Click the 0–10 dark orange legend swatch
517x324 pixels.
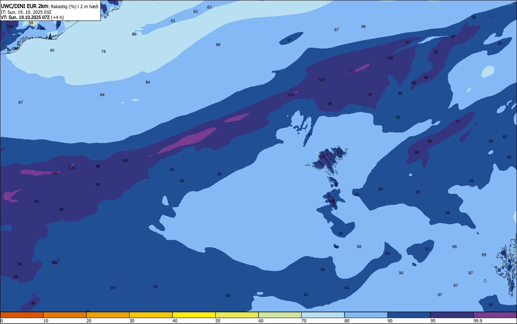(x=22, y=315)
